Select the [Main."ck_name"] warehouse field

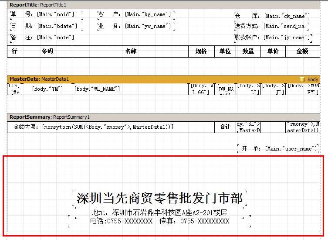[272, 16]
